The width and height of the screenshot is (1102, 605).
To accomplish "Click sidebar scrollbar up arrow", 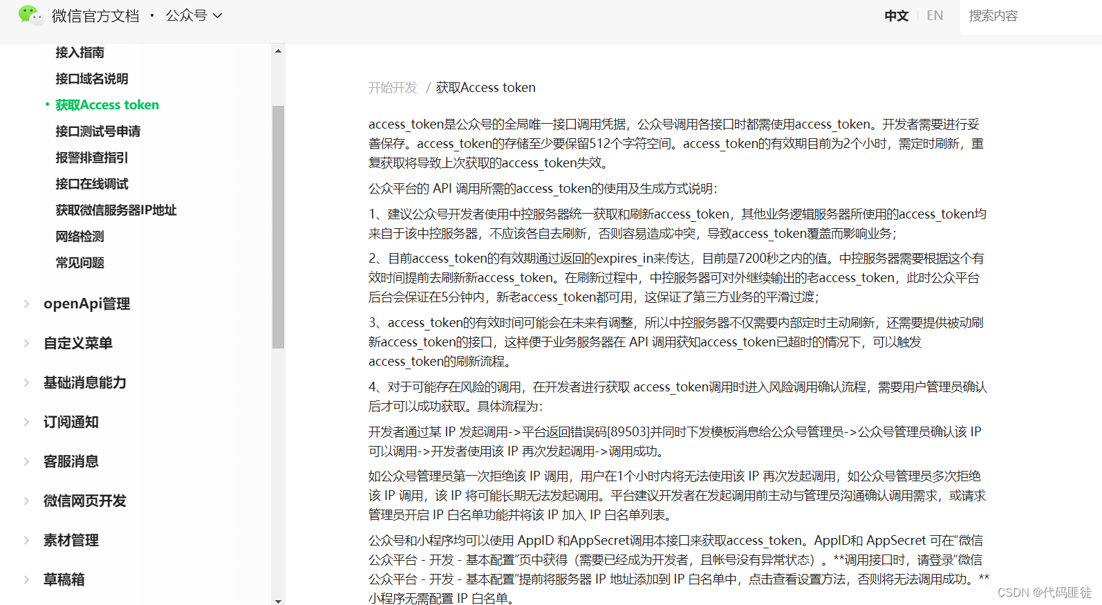I will click(278, 50).
